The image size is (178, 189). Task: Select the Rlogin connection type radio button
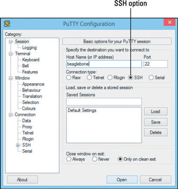110,77
